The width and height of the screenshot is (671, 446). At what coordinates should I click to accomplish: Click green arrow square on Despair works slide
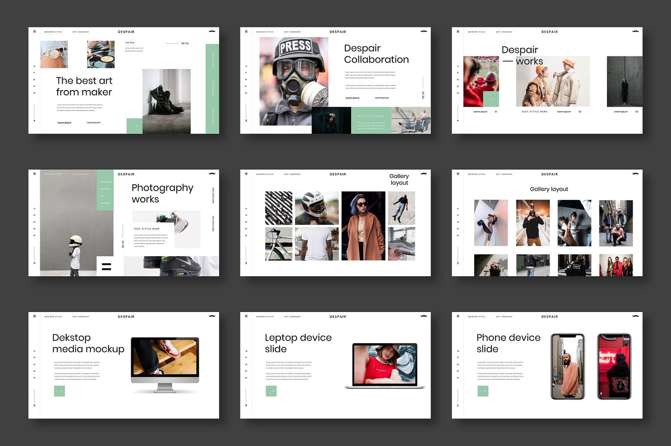(491, 99)
